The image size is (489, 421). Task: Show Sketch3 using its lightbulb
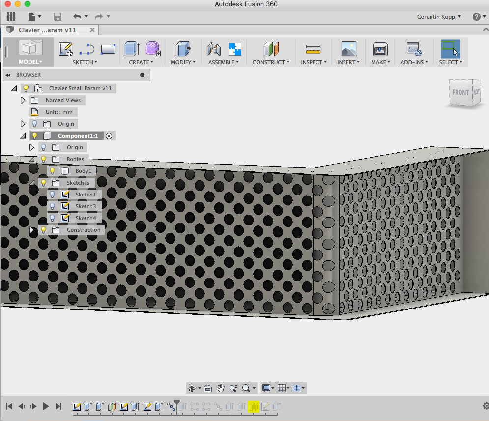tap(53, 206)
